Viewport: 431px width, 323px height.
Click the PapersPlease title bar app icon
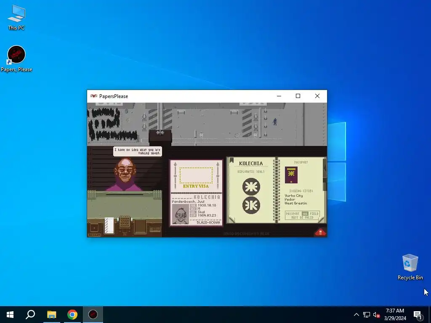point(94,96)
